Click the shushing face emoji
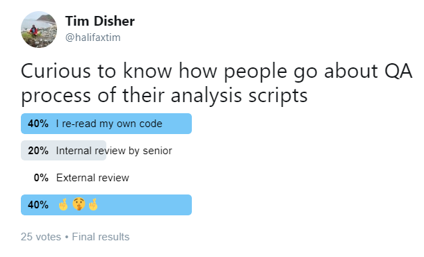 (x=79, y=204)
